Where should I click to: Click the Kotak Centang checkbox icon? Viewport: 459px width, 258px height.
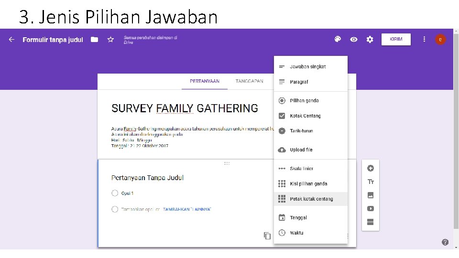coord(282,116)
